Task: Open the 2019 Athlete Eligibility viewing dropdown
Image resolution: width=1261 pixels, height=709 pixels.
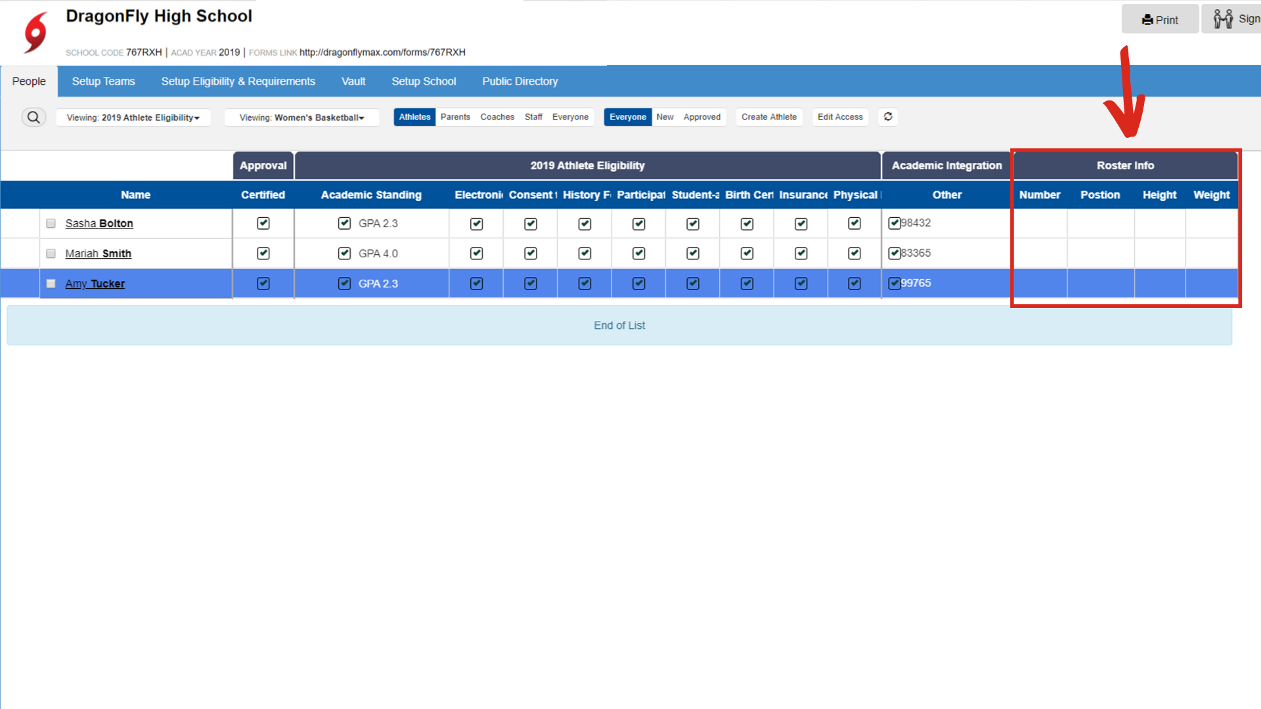Action: [x=133, y=118]
